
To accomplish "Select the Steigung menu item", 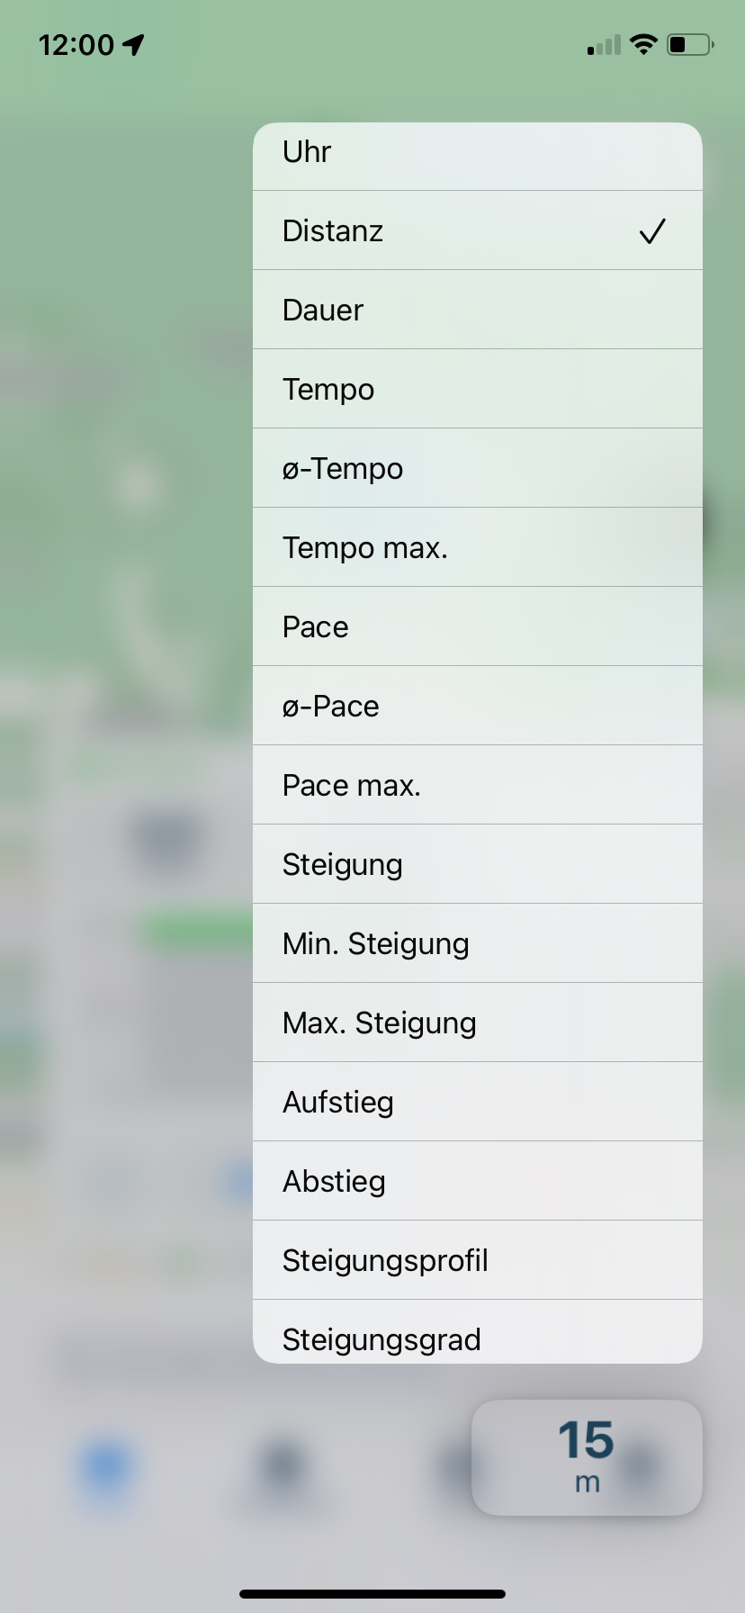I will [x=478, y=864].
